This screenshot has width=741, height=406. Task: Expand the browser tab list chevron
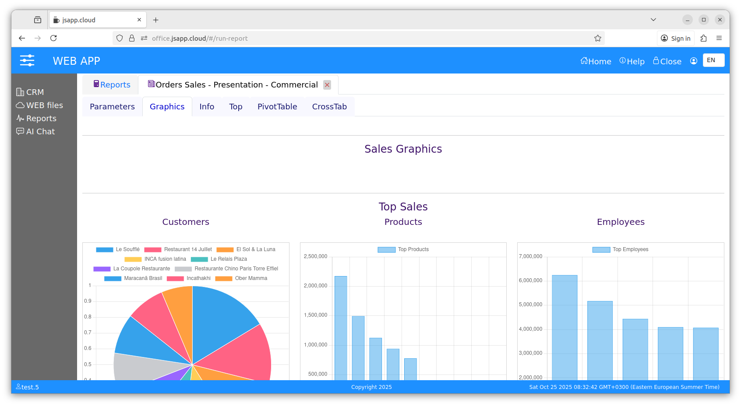653,20
